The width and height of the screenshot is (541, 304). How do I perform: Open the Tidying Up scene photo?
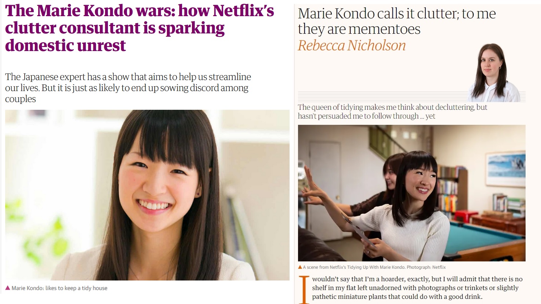(x=412, y=193)
